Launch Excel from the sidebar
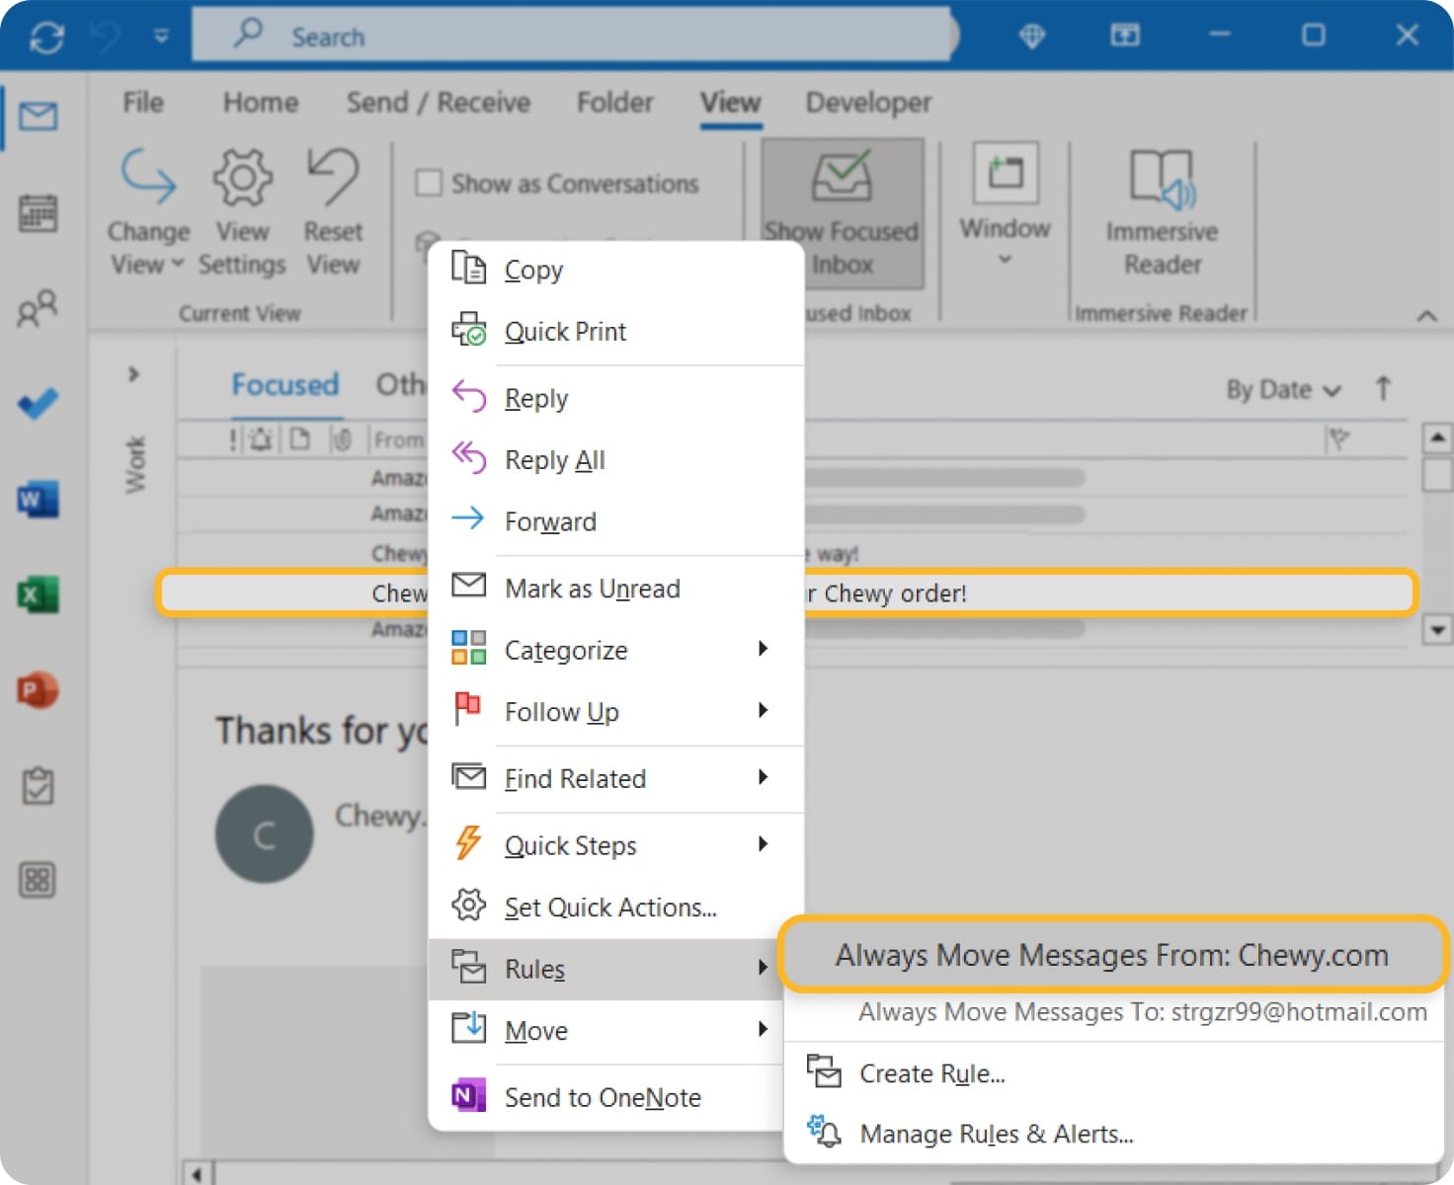 (36, 594)
